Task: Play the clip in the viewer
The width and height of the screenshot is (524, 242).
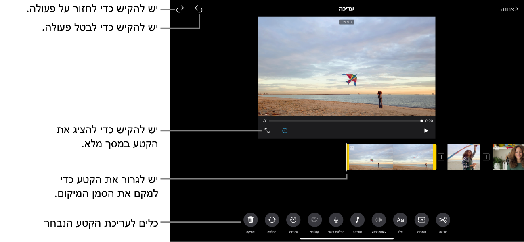Action: (x=426, y=131)
